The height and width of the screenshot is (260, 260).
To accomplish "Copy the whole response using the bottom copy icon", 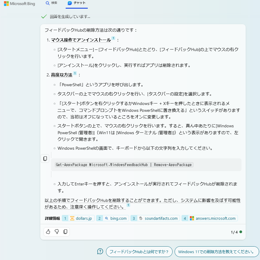I will (x=65, y=231).
